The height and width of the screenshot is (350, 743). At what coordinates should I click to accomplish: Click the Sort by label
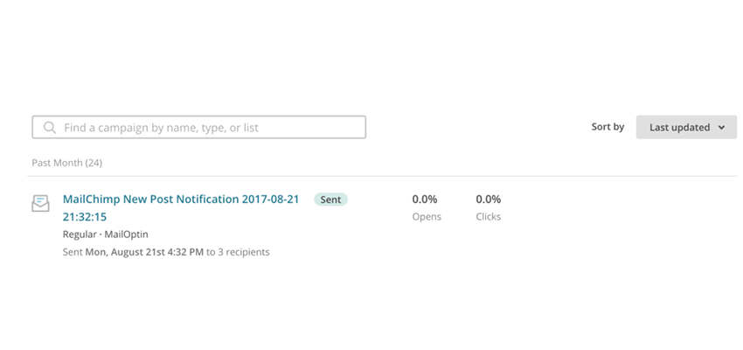[x=608, y=127]
